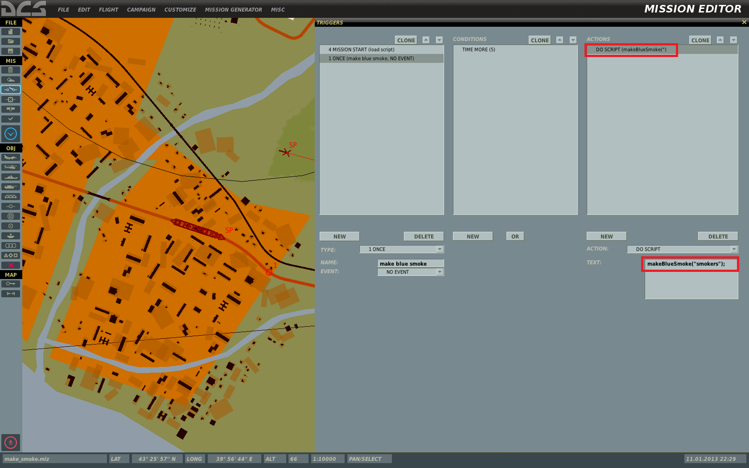
Task: Open the FLIGHT menu
Action: coord(108,9)
